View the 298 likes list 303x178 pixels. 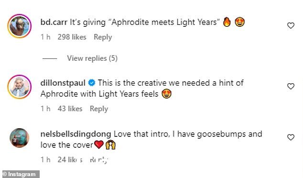tap(72, 37)
